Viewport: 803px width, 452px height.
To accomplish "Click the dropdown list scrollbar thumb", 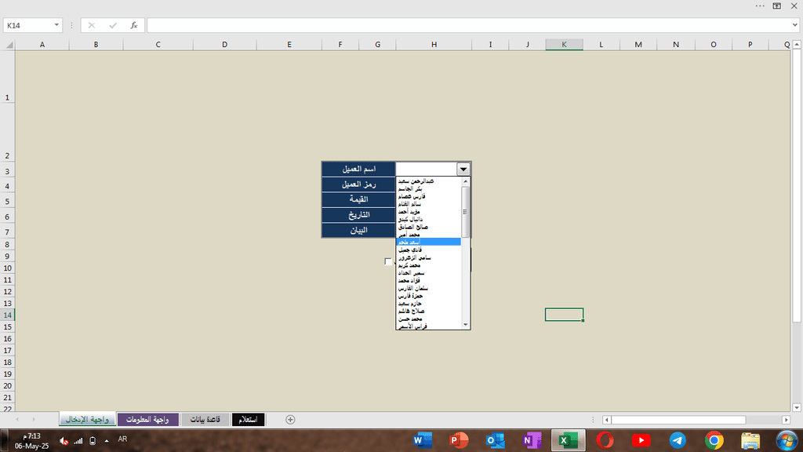I will tap(466, 212).
